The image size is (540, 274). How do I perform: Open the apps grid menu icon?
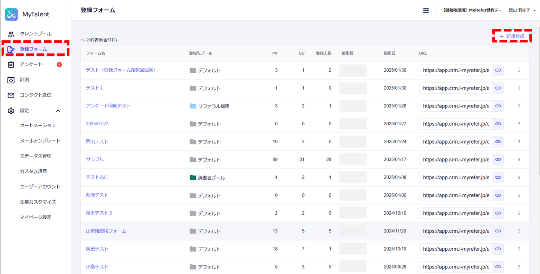point(426,11)
